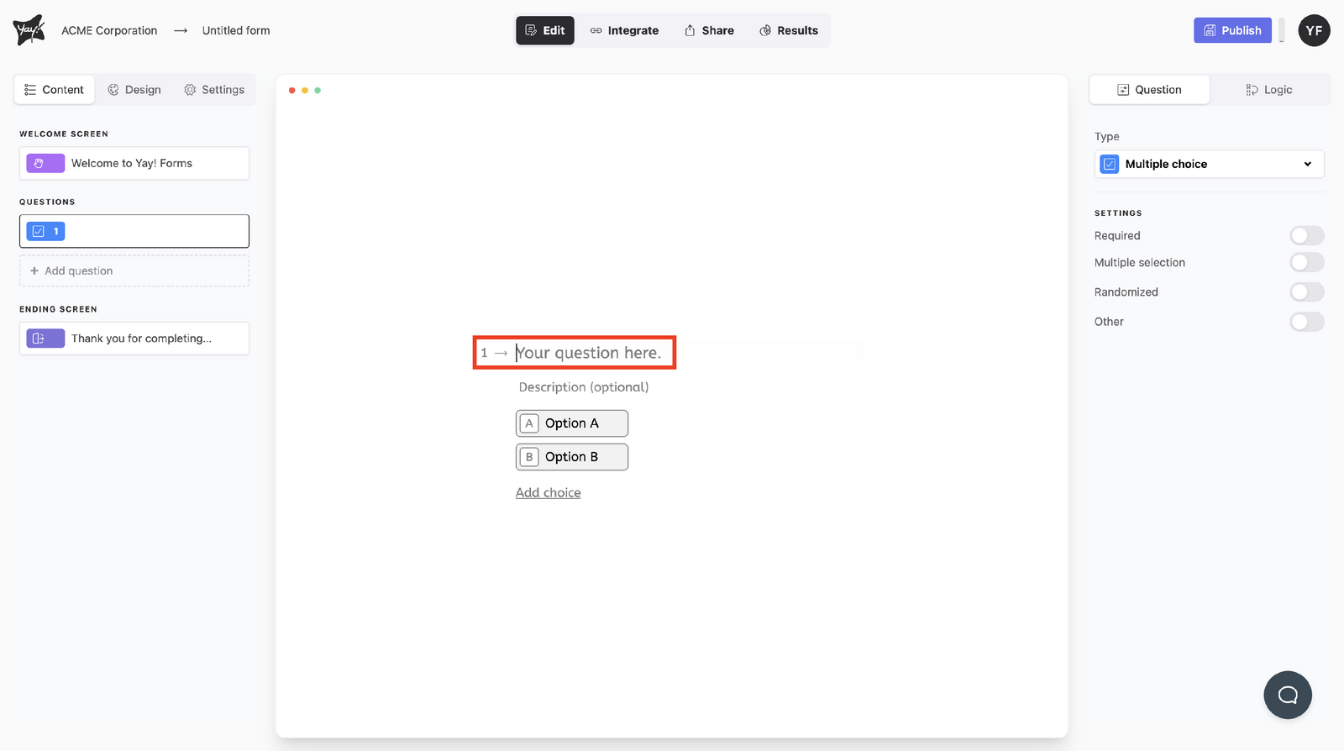
Task: Click the Add choice link
Action: 548,493
